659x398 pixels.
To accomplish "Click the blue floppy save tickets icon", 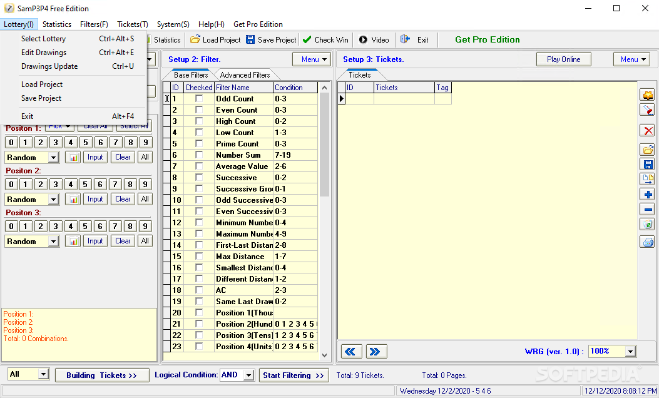I will [648, 165].
